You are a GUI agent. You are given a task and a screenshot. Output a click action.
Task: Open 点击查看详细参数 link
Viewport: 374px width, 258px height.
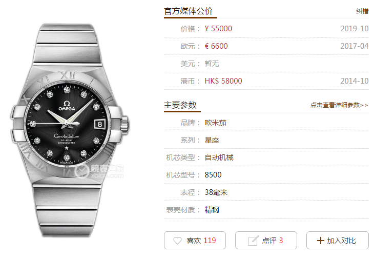339,105
